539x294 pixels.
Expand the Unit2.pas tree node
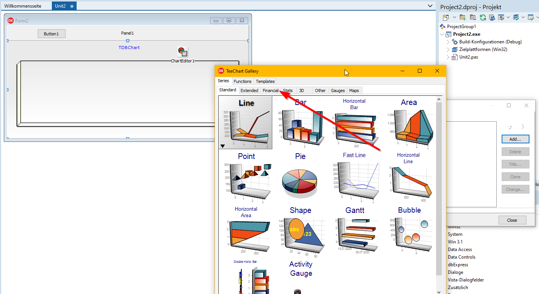tap(448, 57)
